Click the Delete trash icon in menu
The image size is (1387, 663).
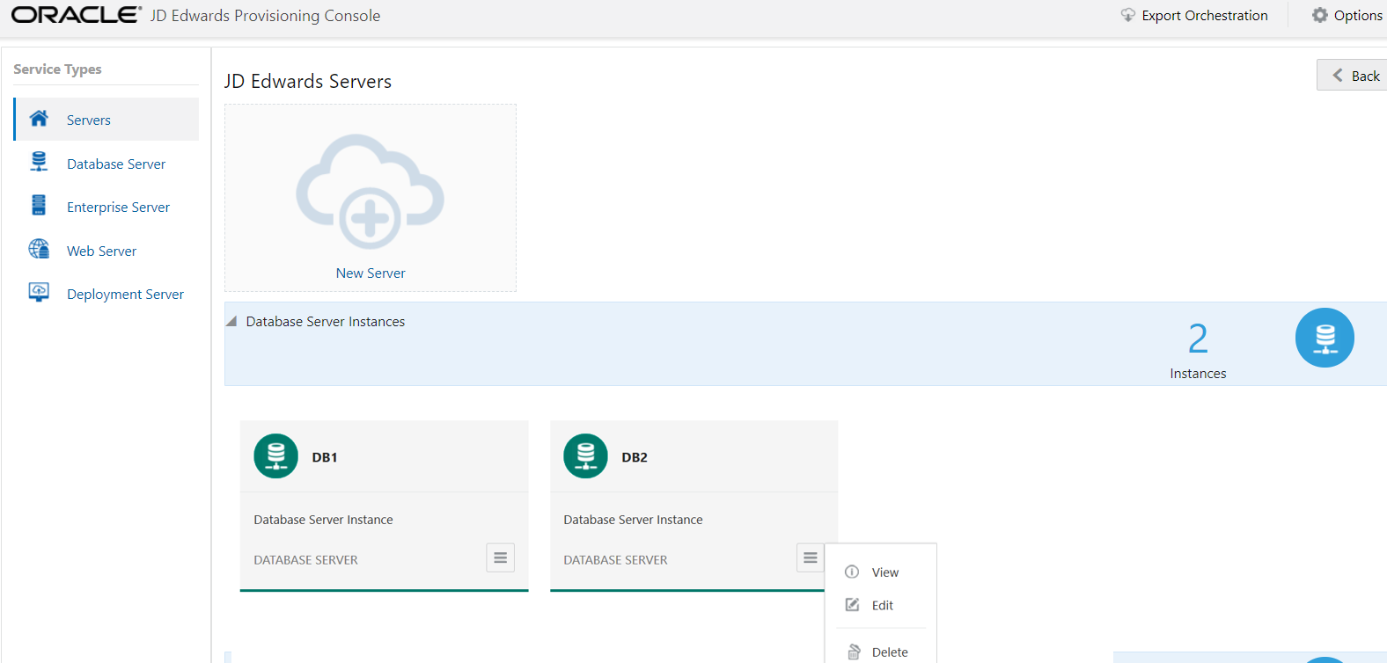854,652
